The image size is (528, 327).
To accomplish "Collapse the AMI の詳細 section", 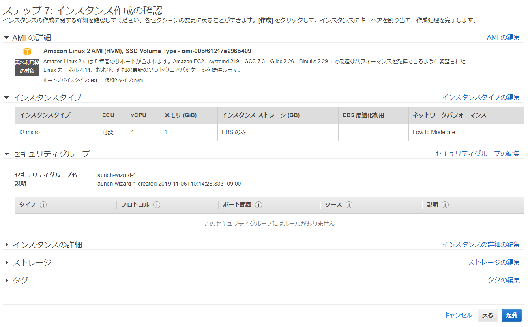I will [x=6, y=38].
